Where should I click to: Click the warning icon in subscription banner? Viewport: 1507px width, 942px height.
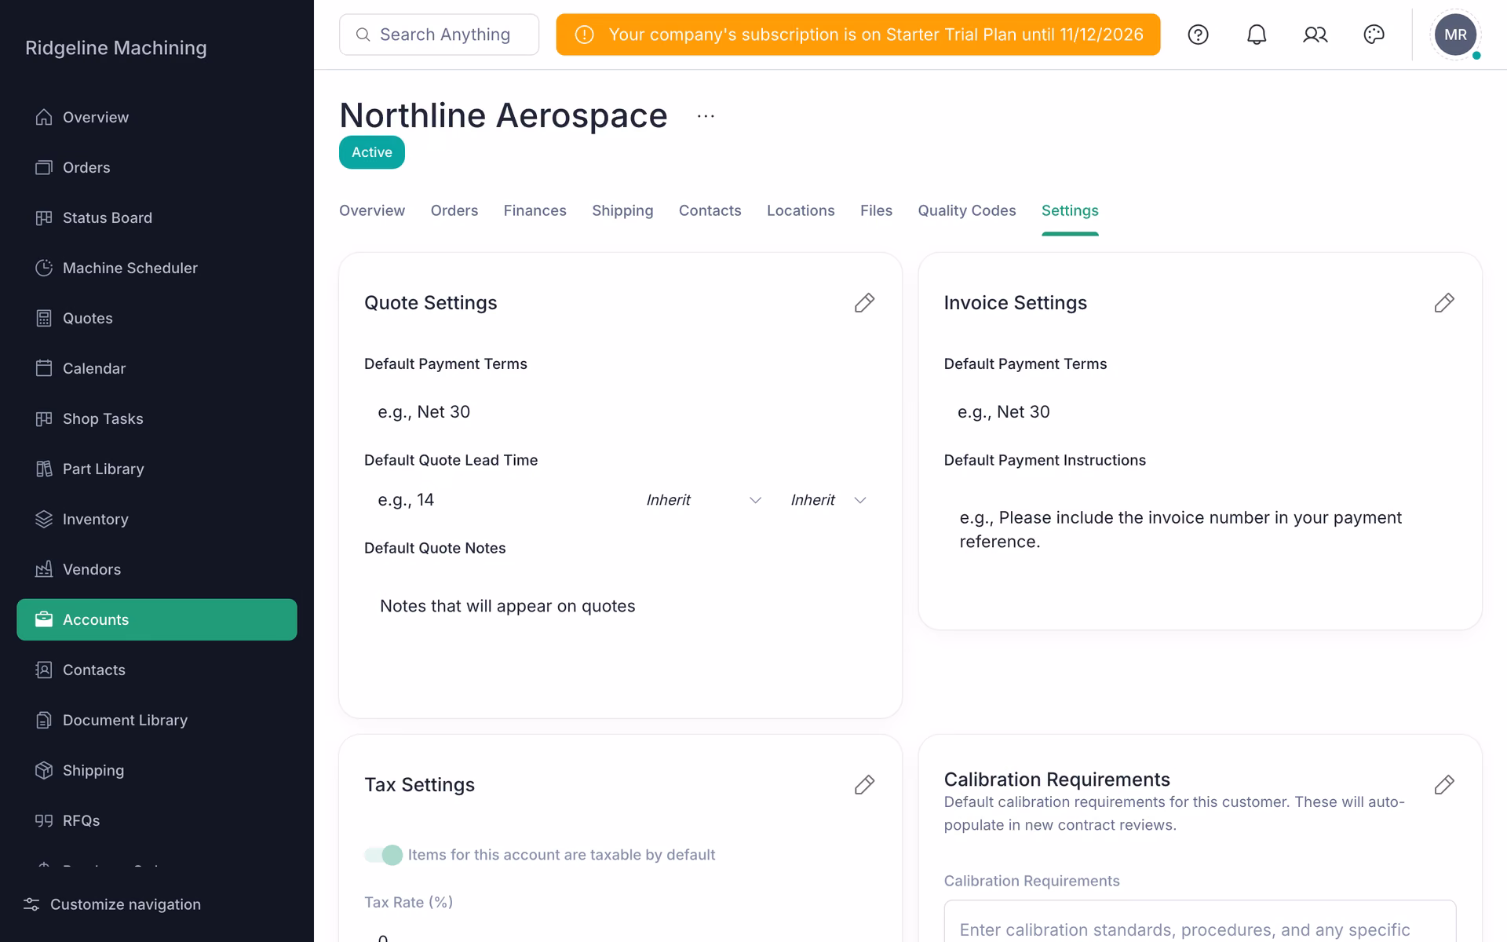584,35
